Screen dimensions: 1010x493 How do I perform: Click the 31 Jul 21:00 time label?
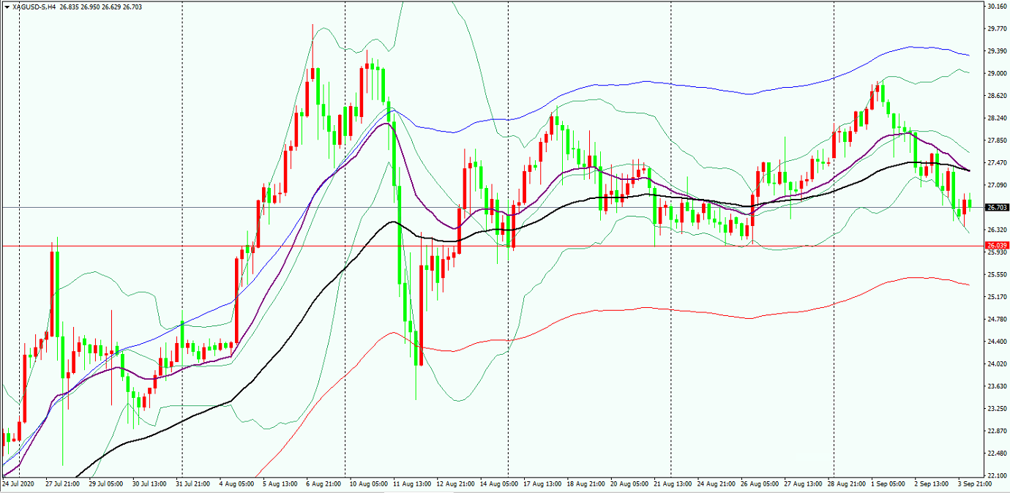[x=192, y=483]
